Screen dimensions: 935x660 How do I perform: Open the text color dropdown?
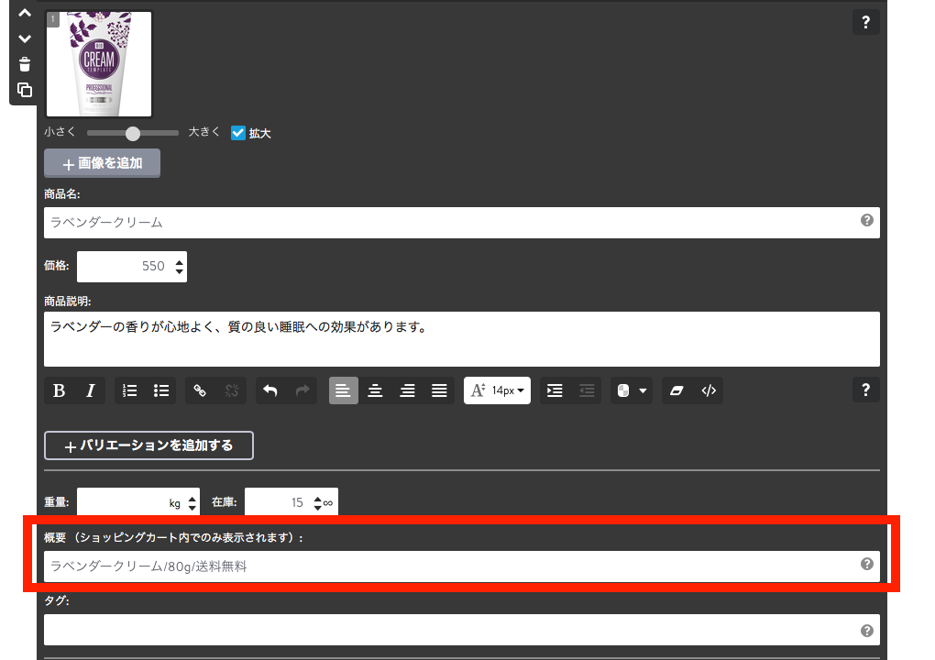pos(631,390)
